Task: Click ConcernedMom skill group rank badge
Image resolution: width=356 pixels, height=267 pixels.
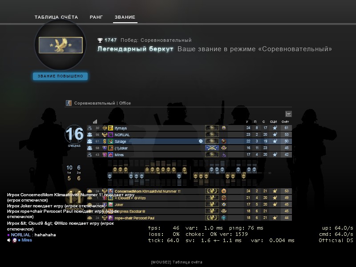Action: (212, 191)
